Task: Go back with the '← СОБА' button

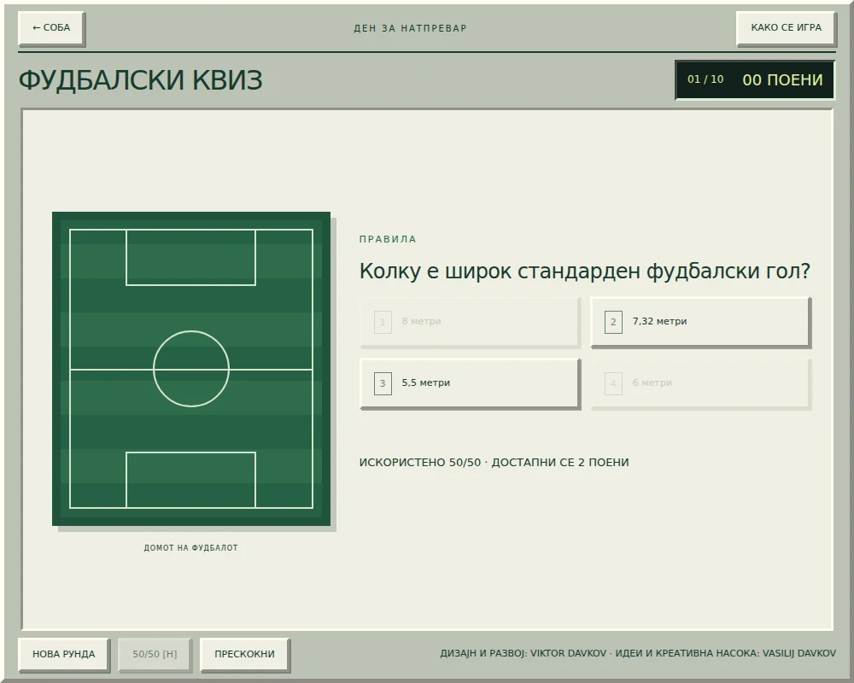Action: coord(51,28)
